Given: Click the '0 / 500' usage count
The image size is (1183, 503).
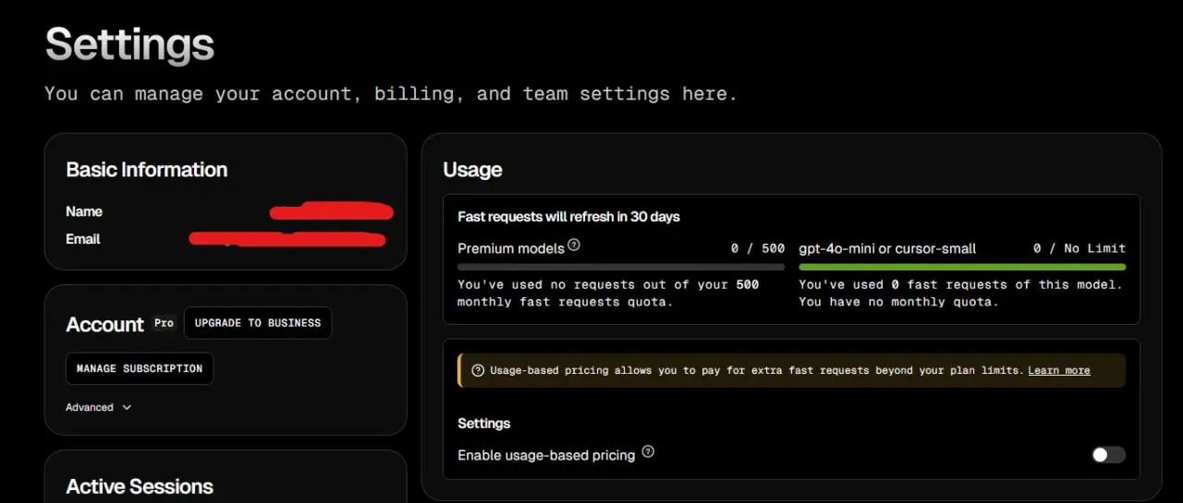Looking at the screenshot, I should tap(758, 248).
